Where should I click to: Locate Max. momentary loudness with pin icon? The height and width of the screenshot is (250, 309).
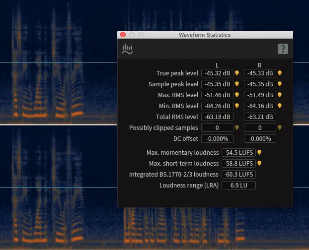(x=259, y=153)
